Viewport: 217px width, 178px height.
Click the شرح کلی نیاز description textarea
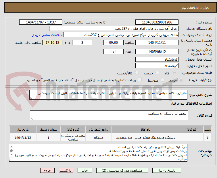(108, 95)
